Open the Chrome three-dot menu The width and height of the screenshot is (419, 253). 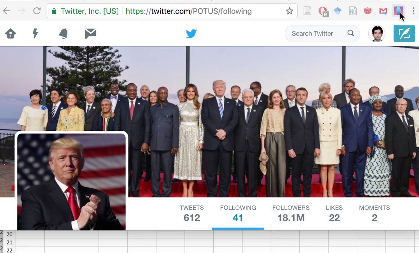(413, 11)
